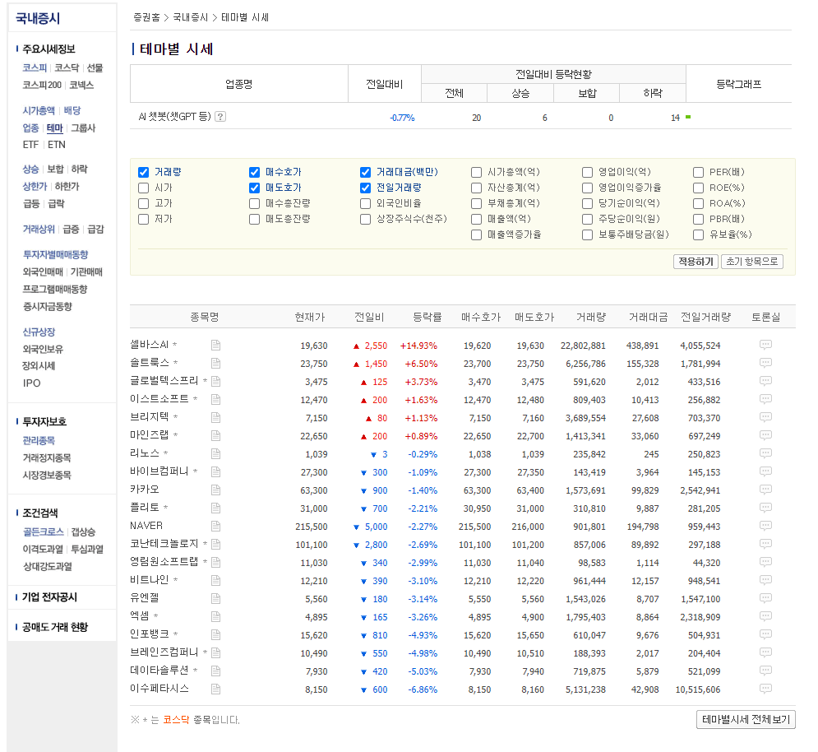Open the 이수페타시스 stock link
The height and width of the screenshot is (752, 818).
point(159,689)
